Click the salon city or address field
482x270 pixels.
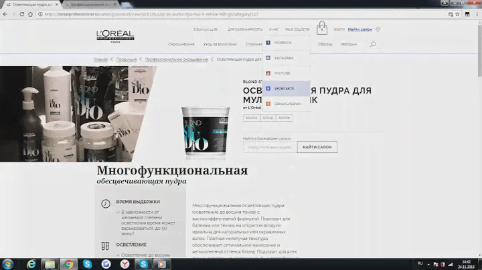[x=268, y=146]
